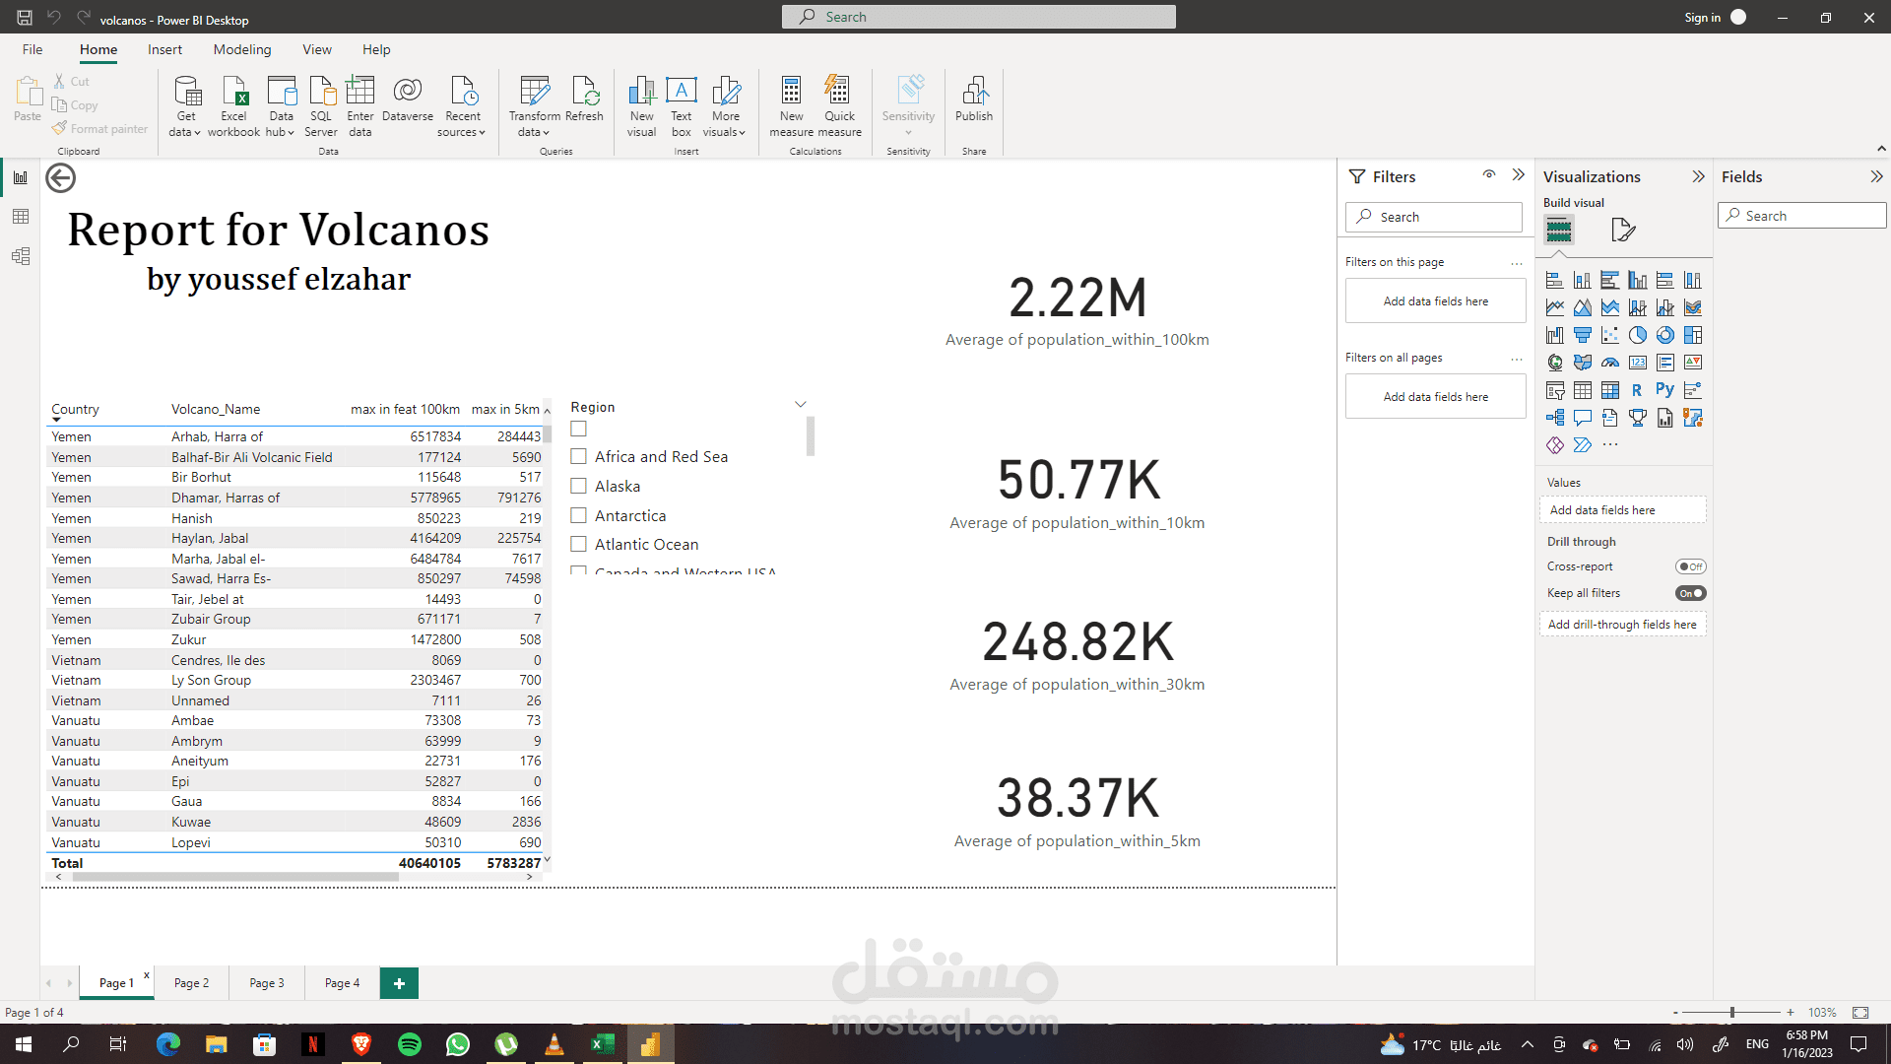
Task: Get more visuals via ellipsis icon
Action: pyautogui.click(x=1610, y=445)
